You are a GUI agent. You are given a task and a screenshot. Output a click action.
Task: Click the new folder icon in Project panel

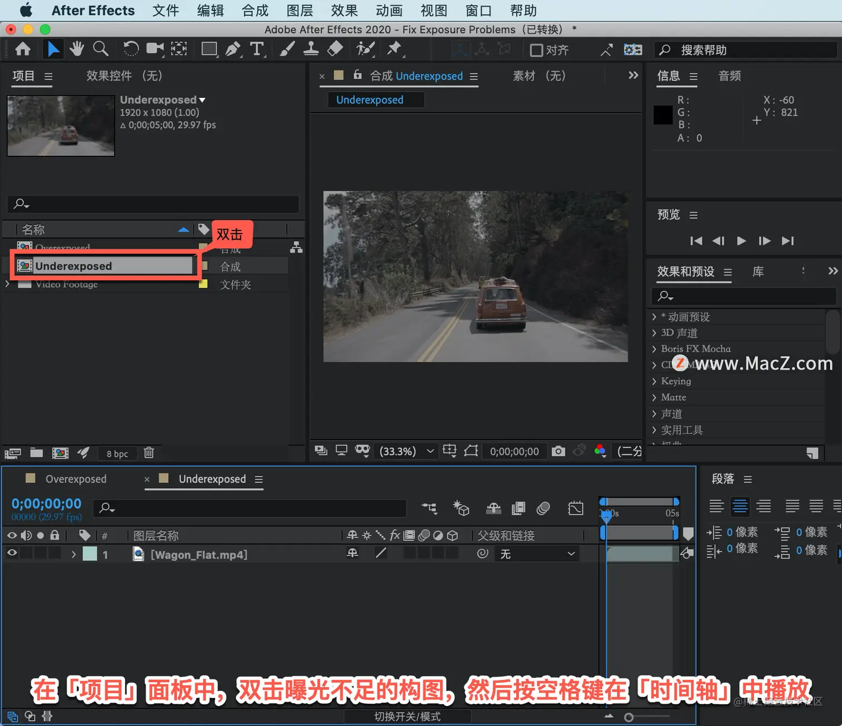tap(37, 453)
